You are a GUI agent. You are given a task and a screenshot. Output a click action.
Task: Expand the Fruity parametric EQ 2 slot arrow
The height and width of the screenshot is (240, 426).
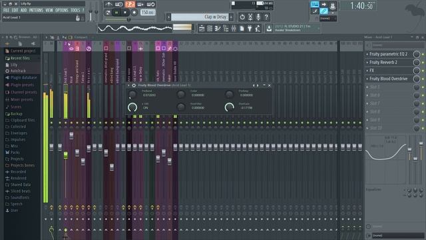click(x=367, y=55)
